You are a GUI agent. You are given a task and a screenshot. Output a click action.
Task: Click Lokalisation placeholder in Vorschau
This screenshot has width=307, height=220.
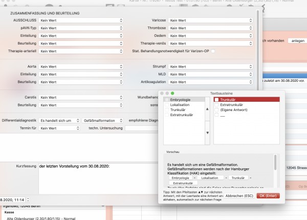point(210,178)
